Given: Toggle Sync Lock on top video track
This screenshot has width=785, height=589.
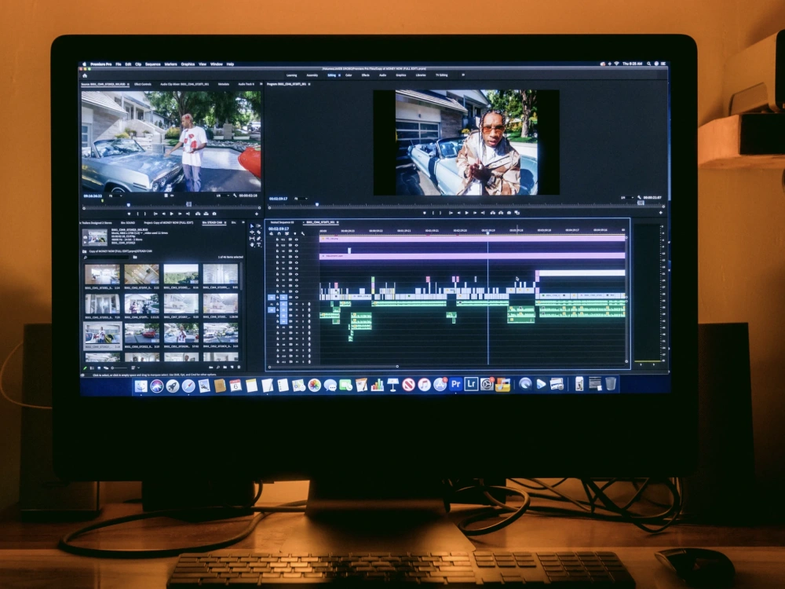Looking at the screenshot, I should point(290,240).
